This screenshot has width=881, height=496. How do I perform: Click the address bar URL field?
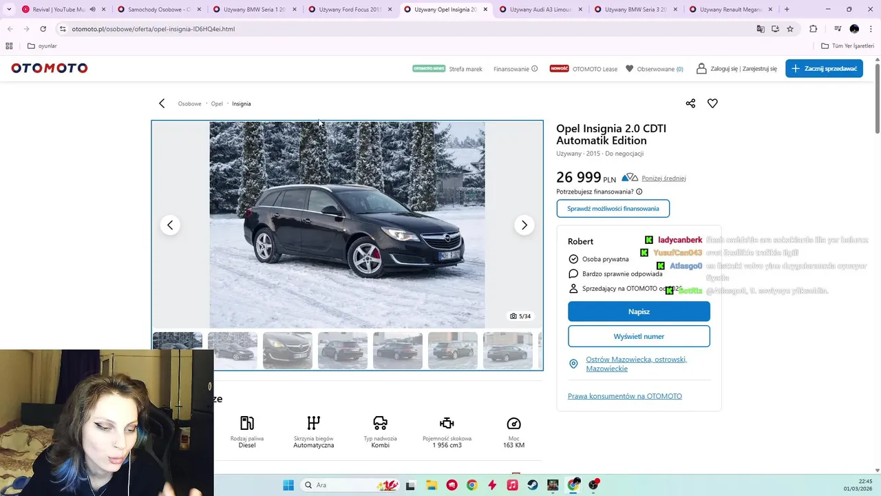tap(406, 29)
